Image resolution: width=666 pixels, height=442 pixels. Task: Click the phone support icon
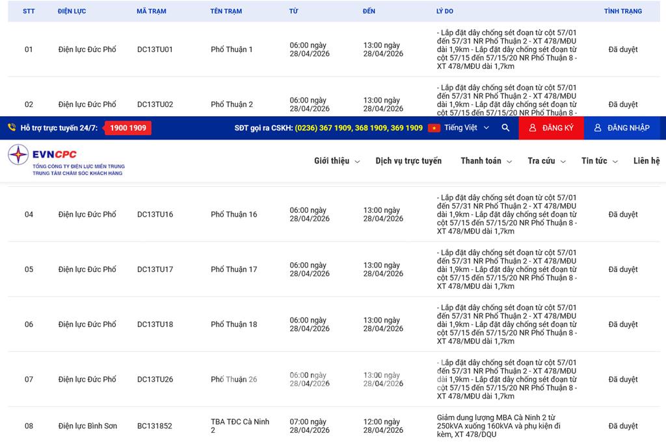[12, 128]
